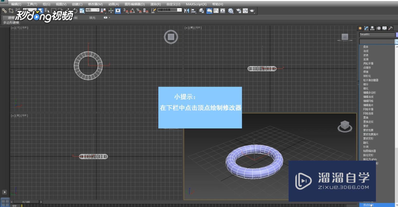This screenshot has width=398, height=207.
Task: Open the Layer Manager icon
Action: (x=202, y=11)
